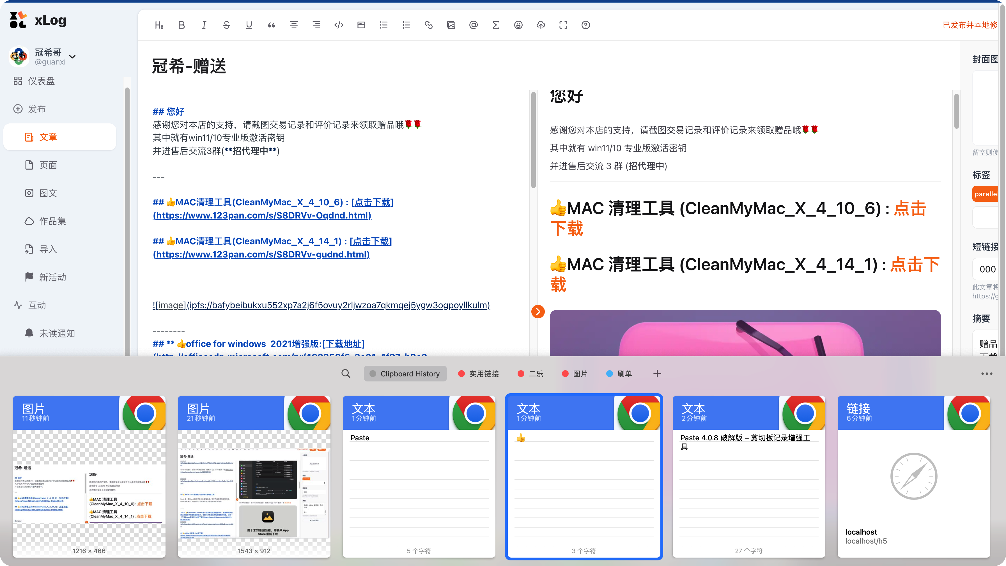Select the Clipboard History tab
1006x566 pixels.
coord(405,374)
